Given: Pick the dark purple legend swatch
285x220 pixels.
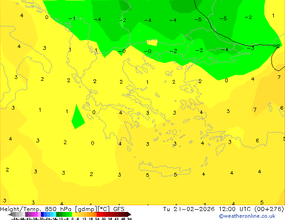Looking at the screenshot, I should point(27,214).
